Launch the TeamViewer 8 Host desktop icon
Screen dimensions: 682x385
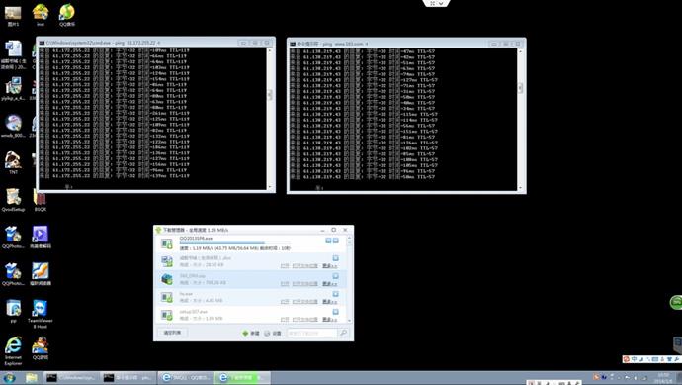pyautogui.click(x=40, y=314)
